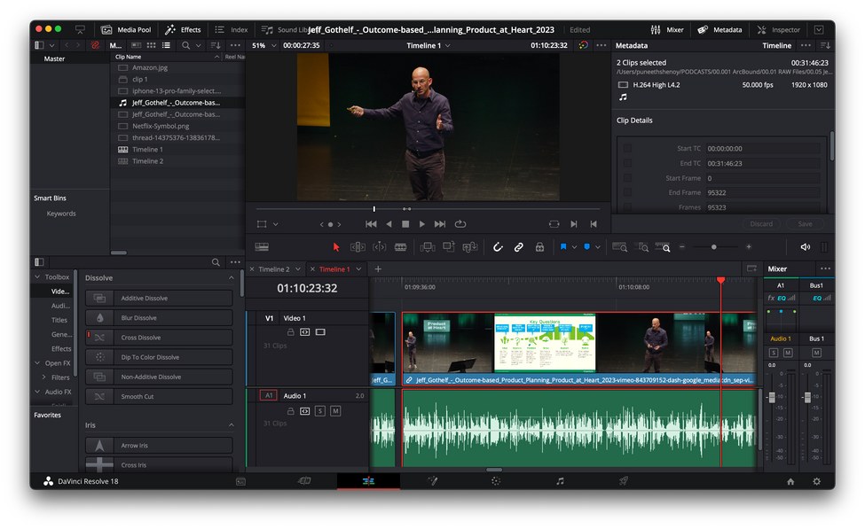865x529 pixels.
Task: Click the Cross Dissolve transition icon
Action: [99, 338]
